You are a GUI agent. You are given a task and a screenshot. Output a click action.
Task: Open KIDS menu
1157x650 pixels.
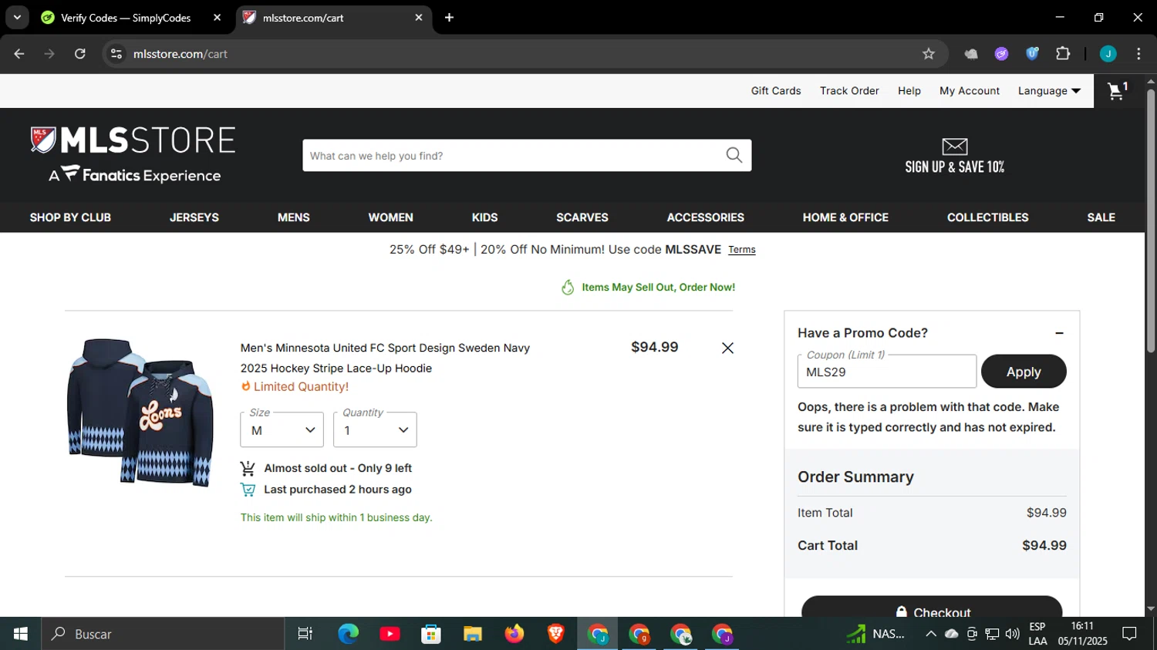(x=484, y=217)
